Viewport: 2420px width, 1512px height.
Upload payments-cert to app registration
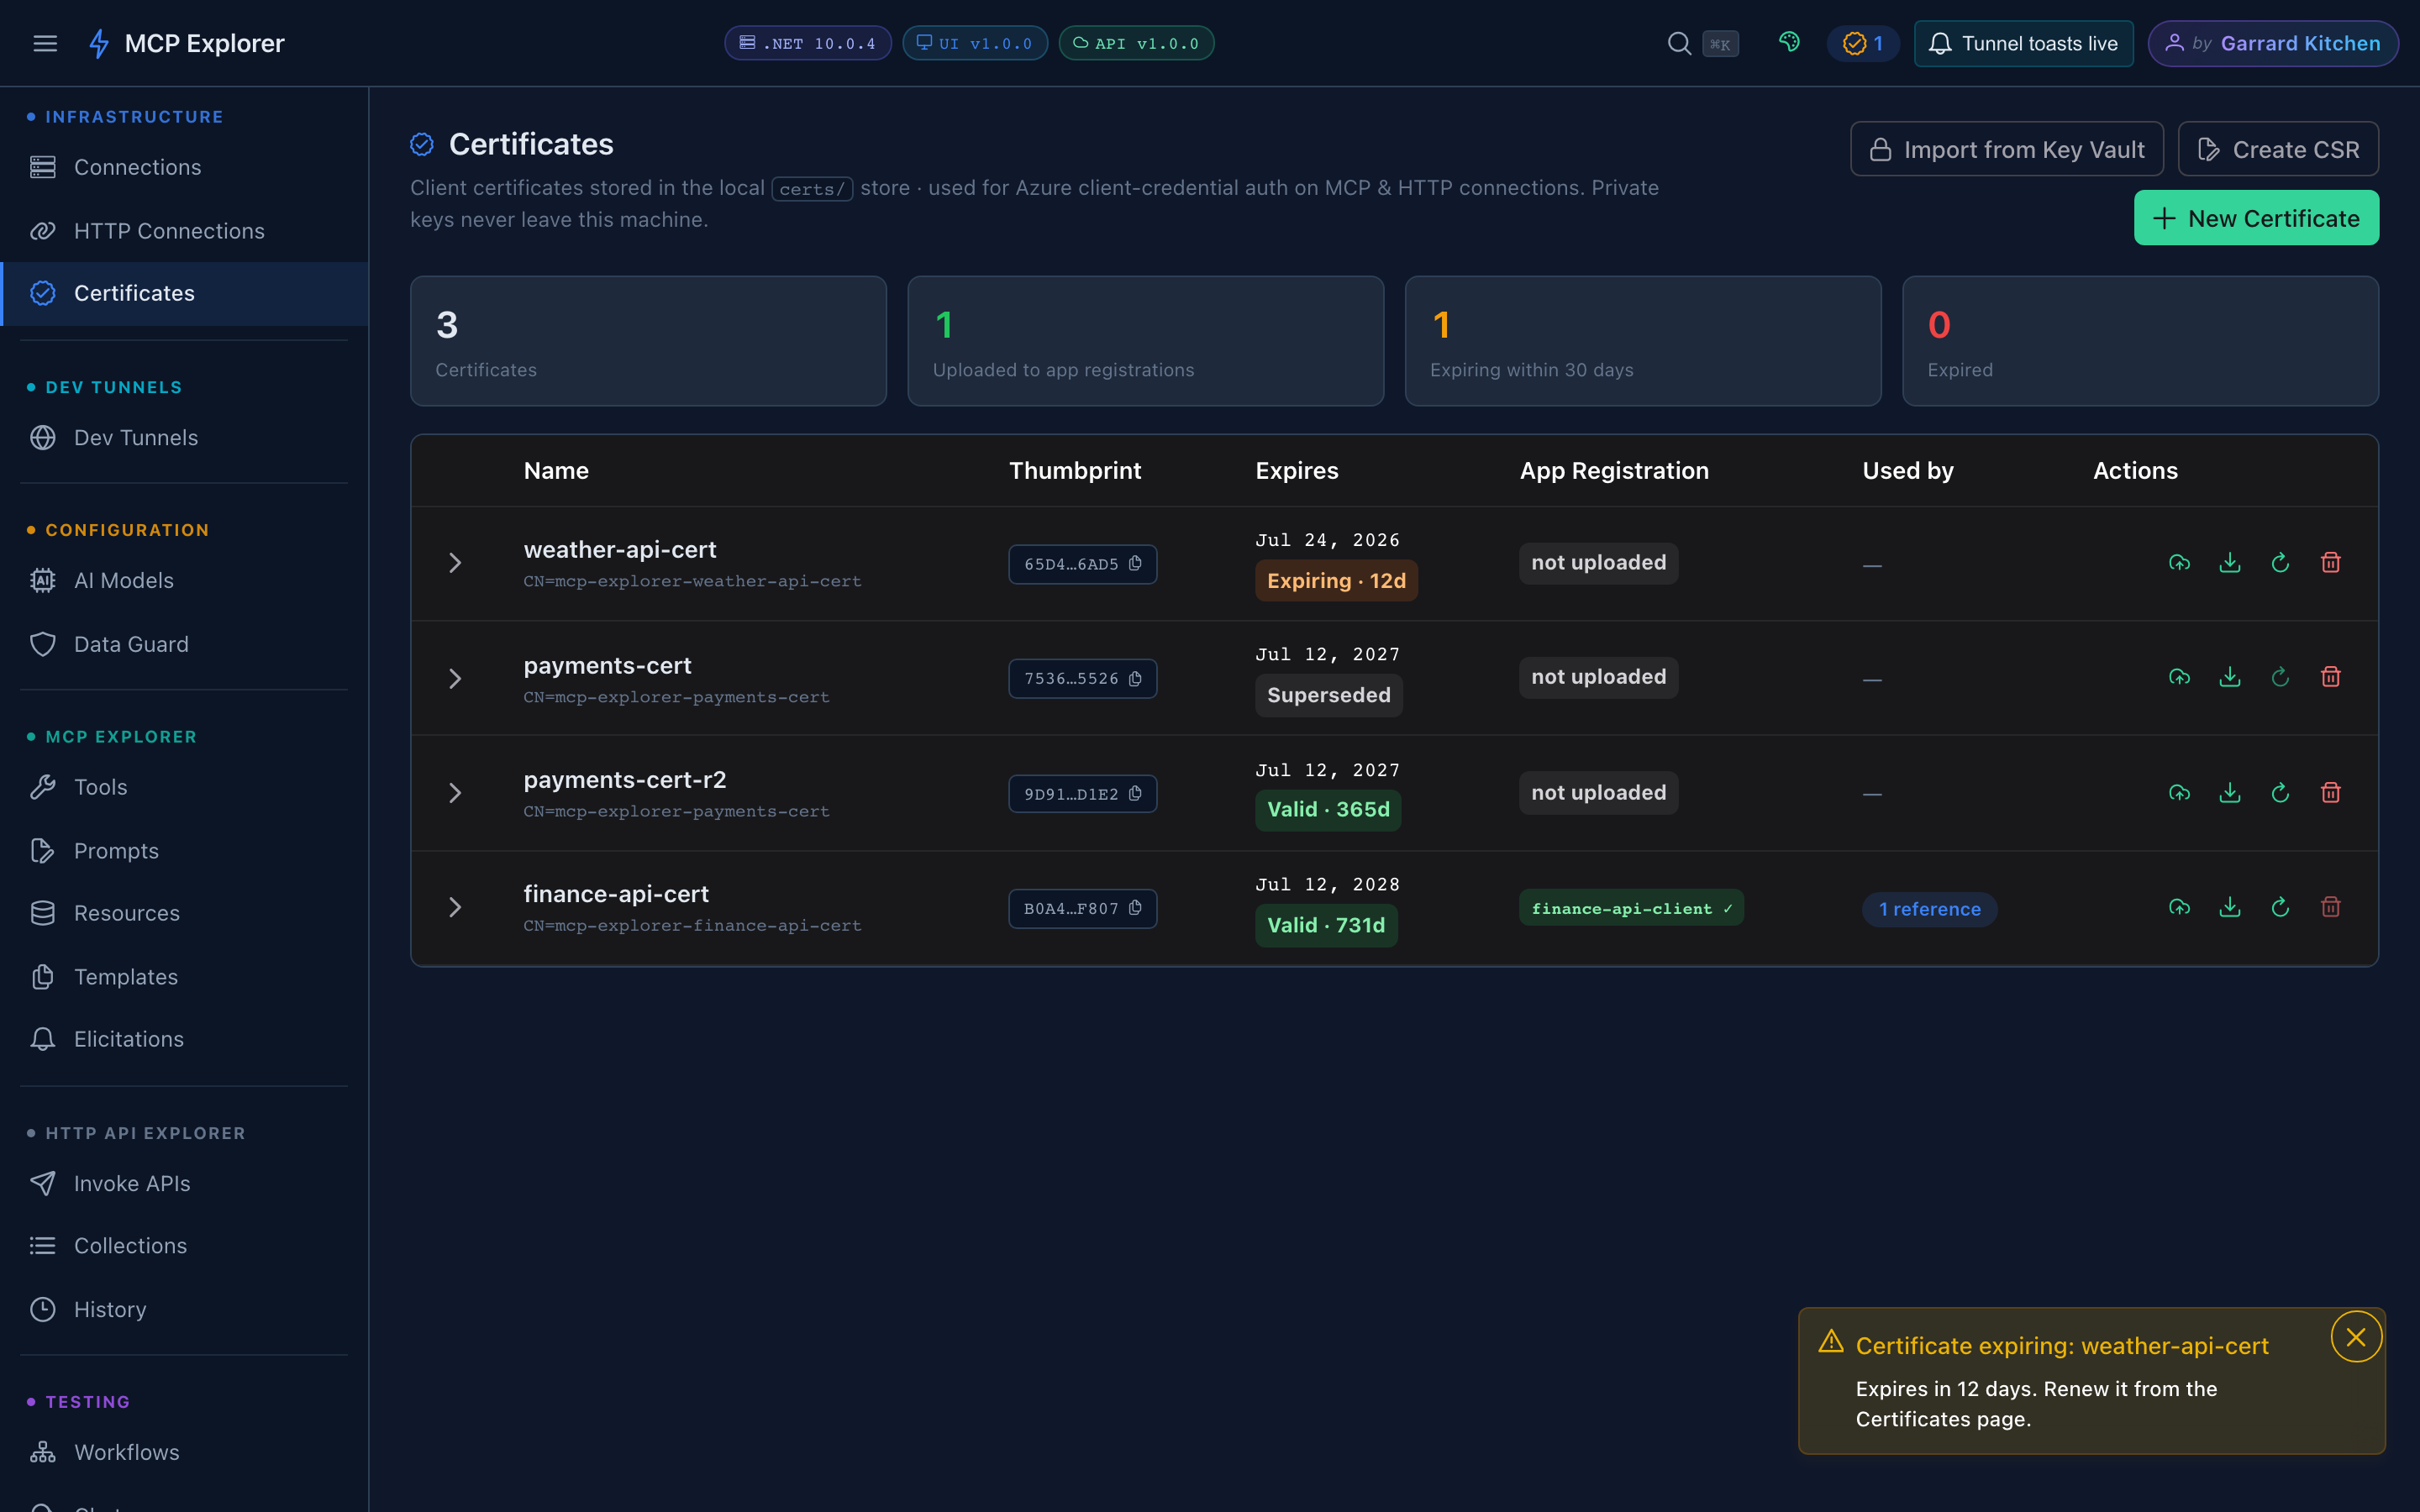(2179, 677)
